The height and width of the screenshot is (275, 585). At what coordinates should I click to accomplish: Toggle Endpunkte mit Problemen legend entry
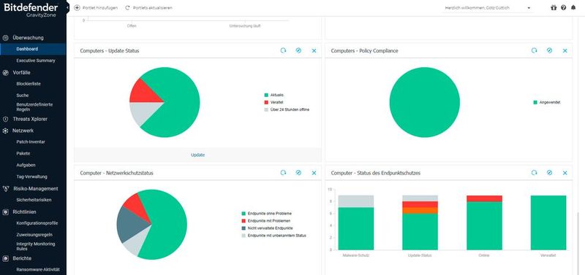tap(267, 221)
